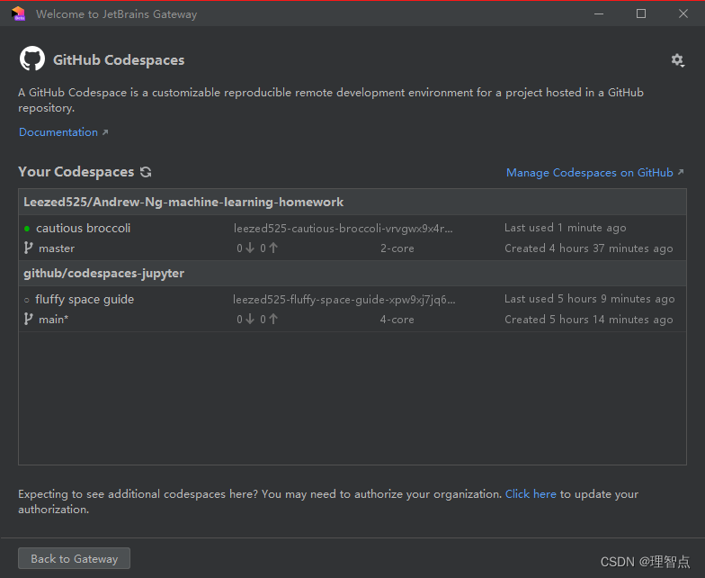This screenshot has width=705, height=578.
Task: Minimize the JetBrains Gateway window
Action: point(599,14)
